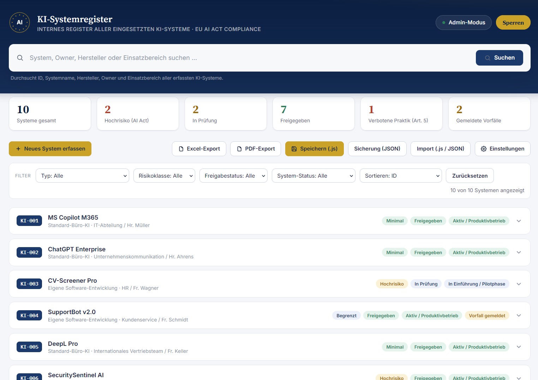Click the In Prüfung tag on CV-Screener Pro
This screenshot has width=538, height=380.
coord(426,284)
